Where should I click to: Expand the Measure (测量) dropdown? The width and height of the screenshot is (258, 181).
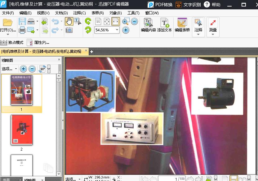coord(213,34)
